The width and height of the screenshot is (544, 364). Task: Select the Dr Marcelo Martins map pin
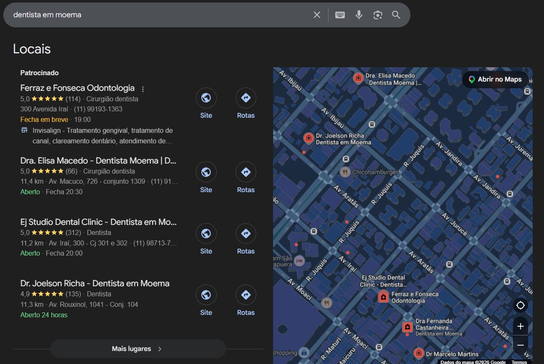coord(418,353)
